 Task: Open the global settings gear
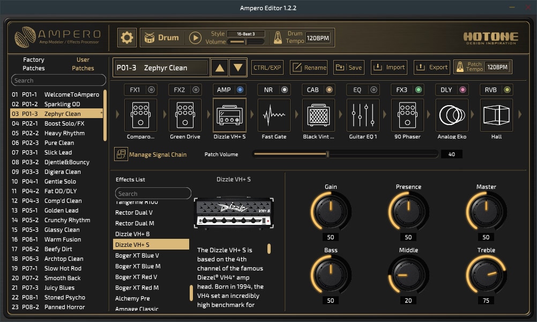126,38
